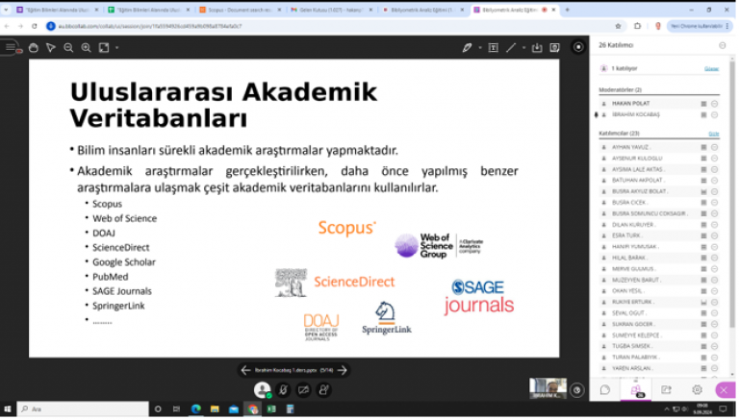This screenshot has width=739, height=420.
Task: Bookmark this page with the star
Action: [618, 26]
